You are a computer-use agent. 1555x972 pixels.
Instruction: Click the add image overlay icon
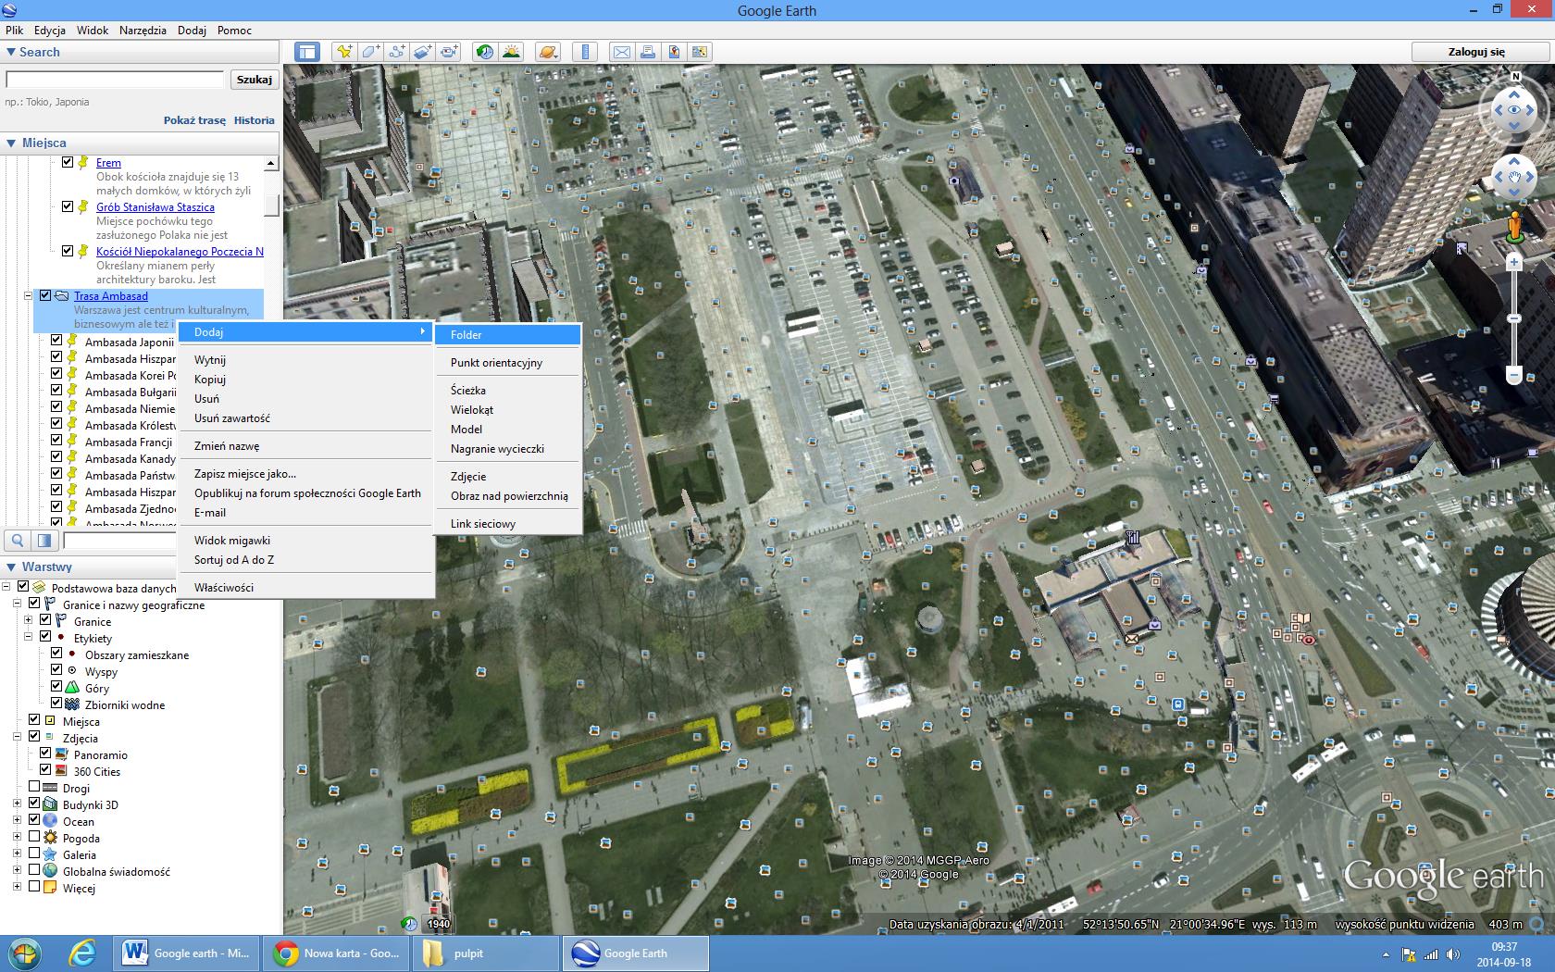[422, 52]
